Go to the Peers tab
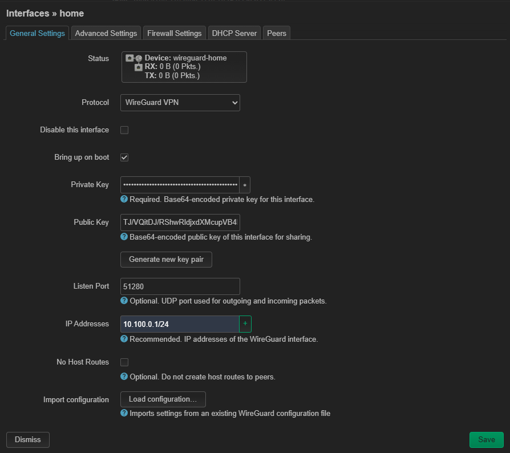The height and width of the screenshot is (453, 510). (277, 34)
